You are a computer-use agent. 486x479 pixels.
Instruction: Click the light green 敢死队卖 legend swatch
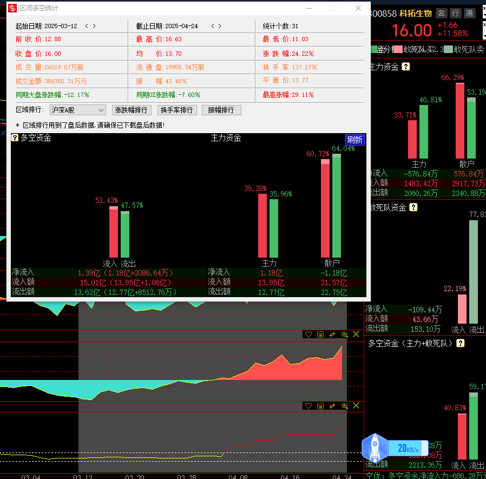pyautogui.click(x=448, y=49)
